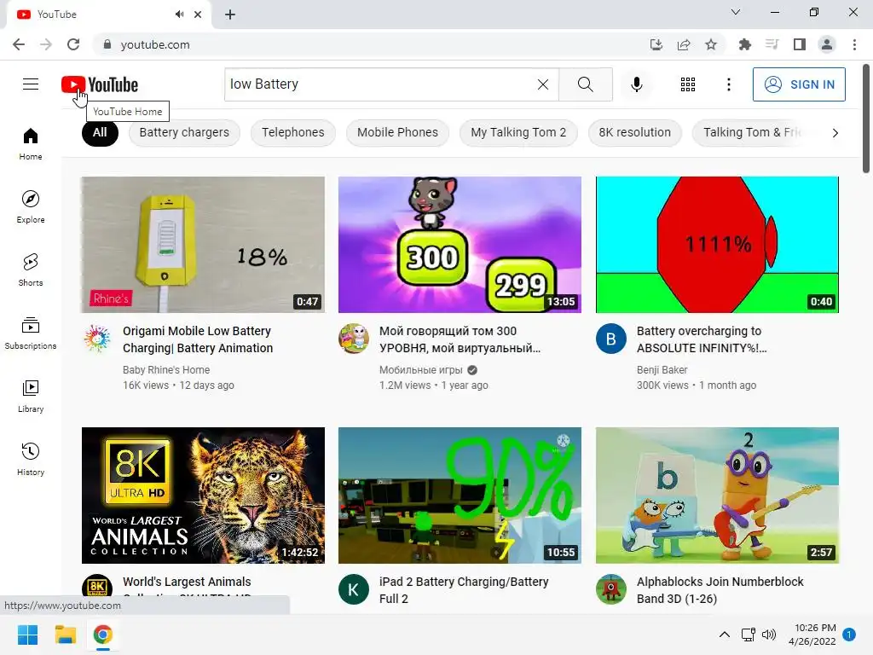Reload the YouTube page

click(x=73, y=44)
